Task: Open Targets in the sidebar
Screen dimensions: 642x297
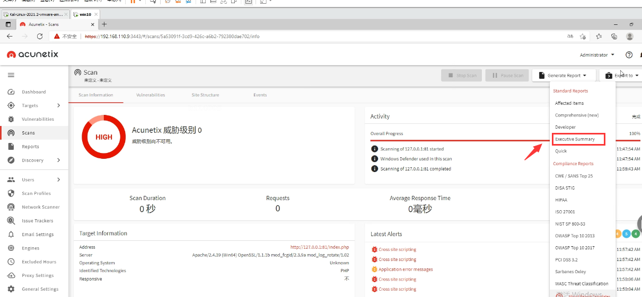Action: 30,106
